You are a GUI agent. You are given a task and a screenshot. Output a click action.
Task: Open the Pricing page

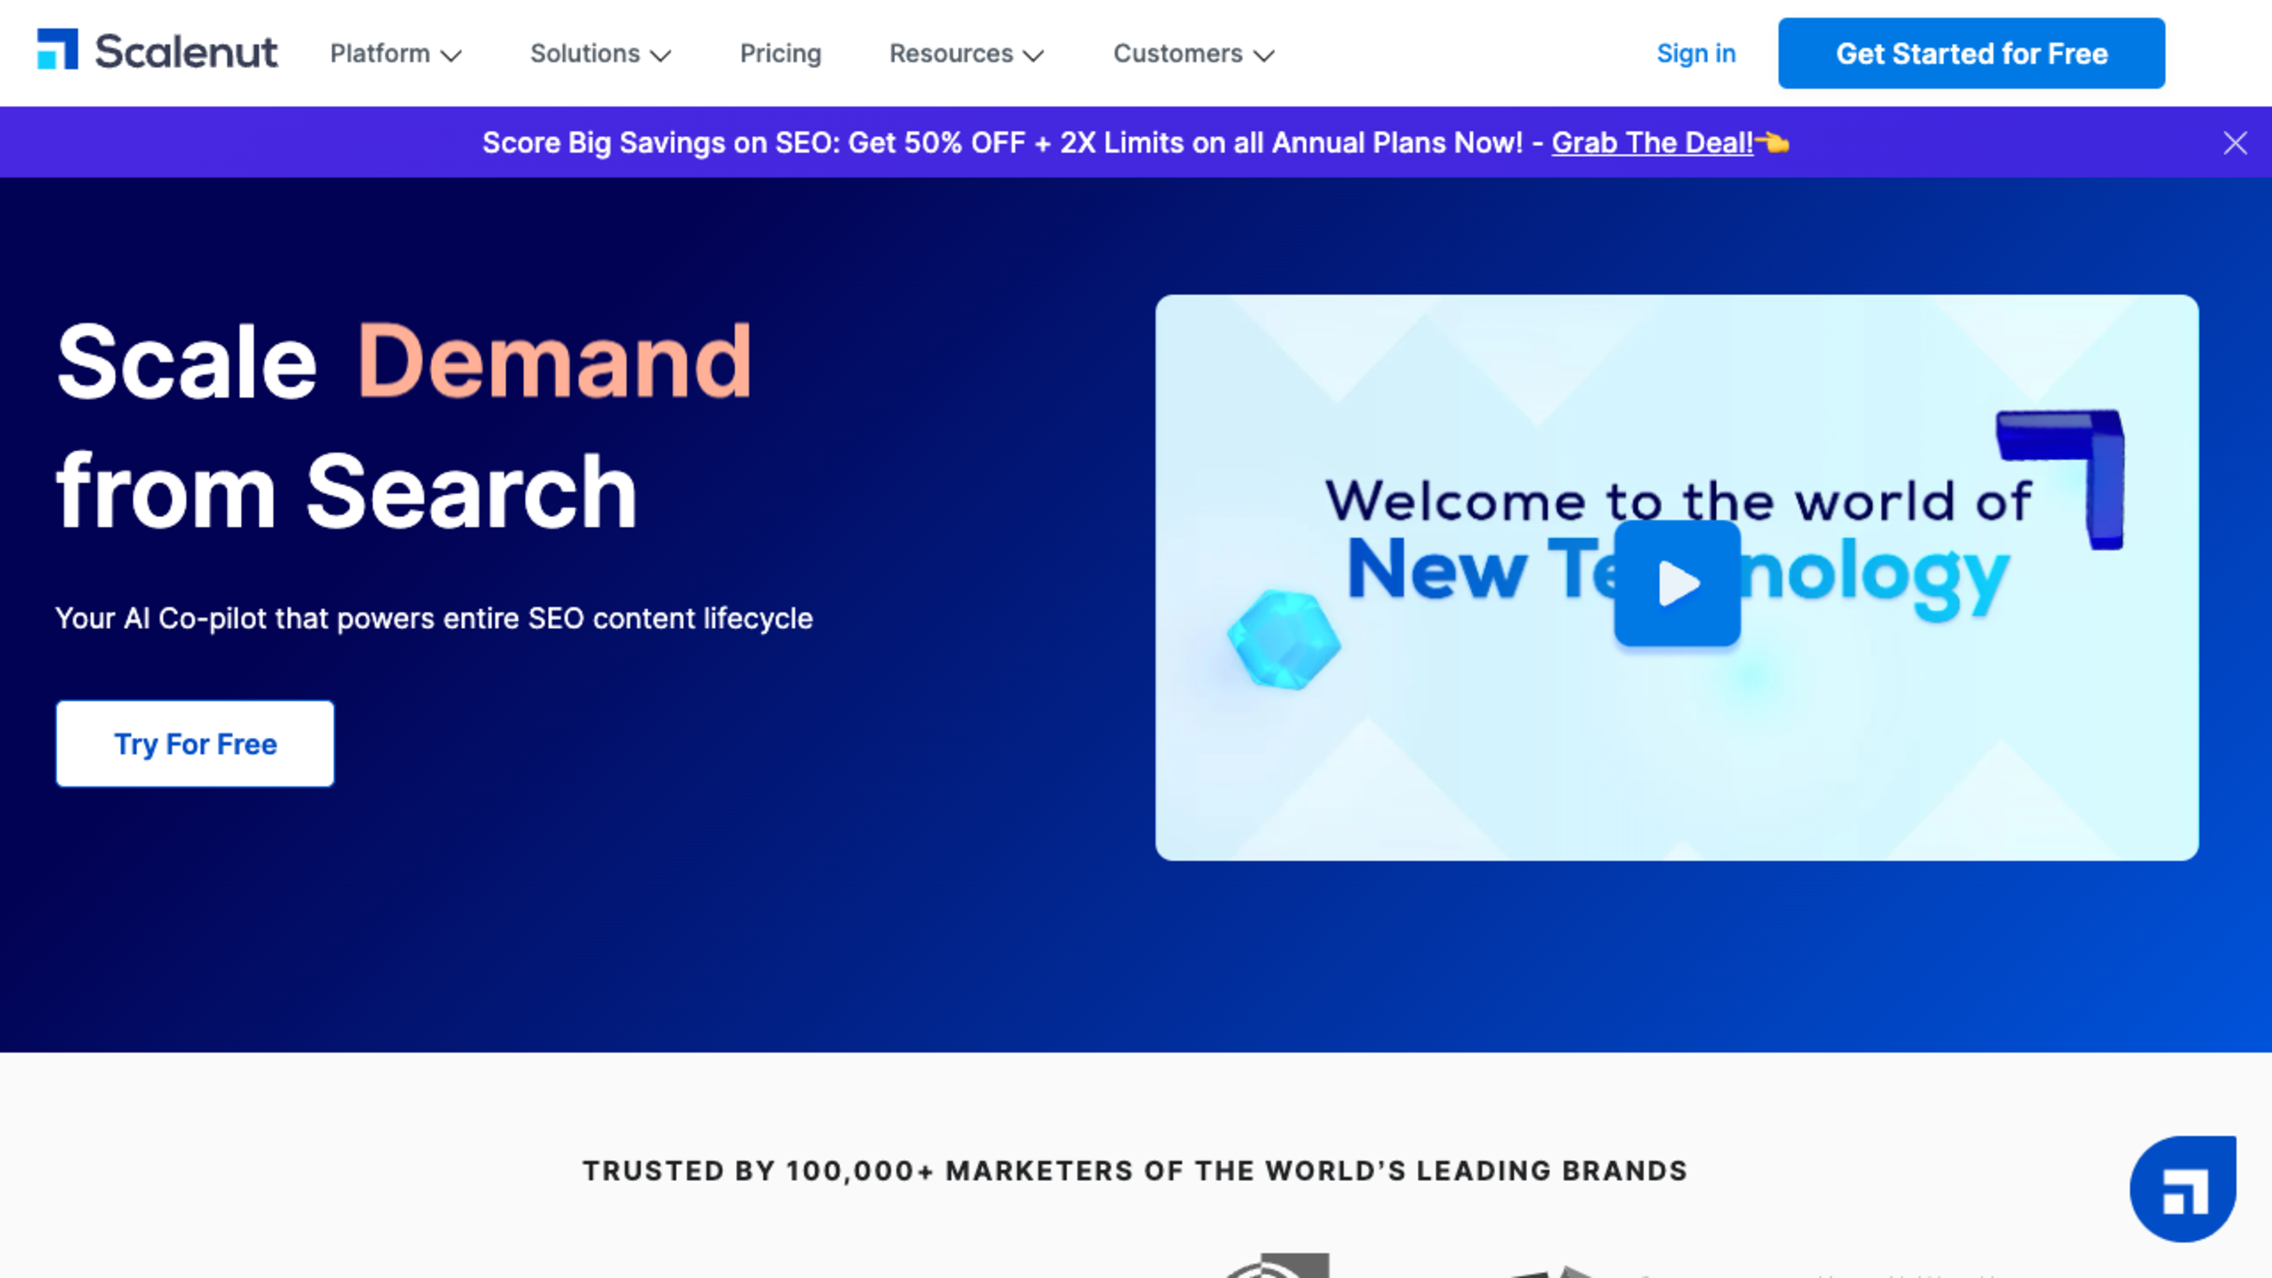click(780, 54)
